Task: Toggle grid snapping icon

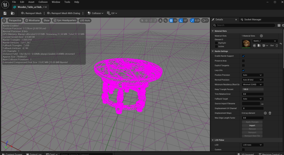Action: point(171,21)
